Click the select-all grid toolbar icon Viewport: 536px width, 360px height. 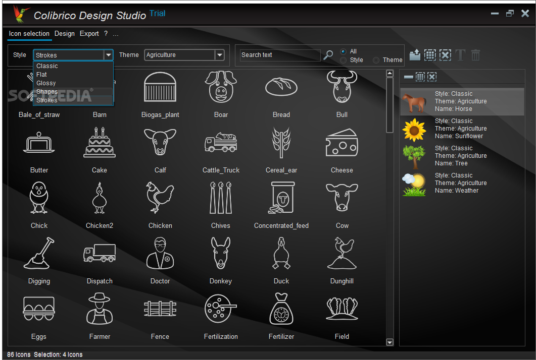point(430,55)
